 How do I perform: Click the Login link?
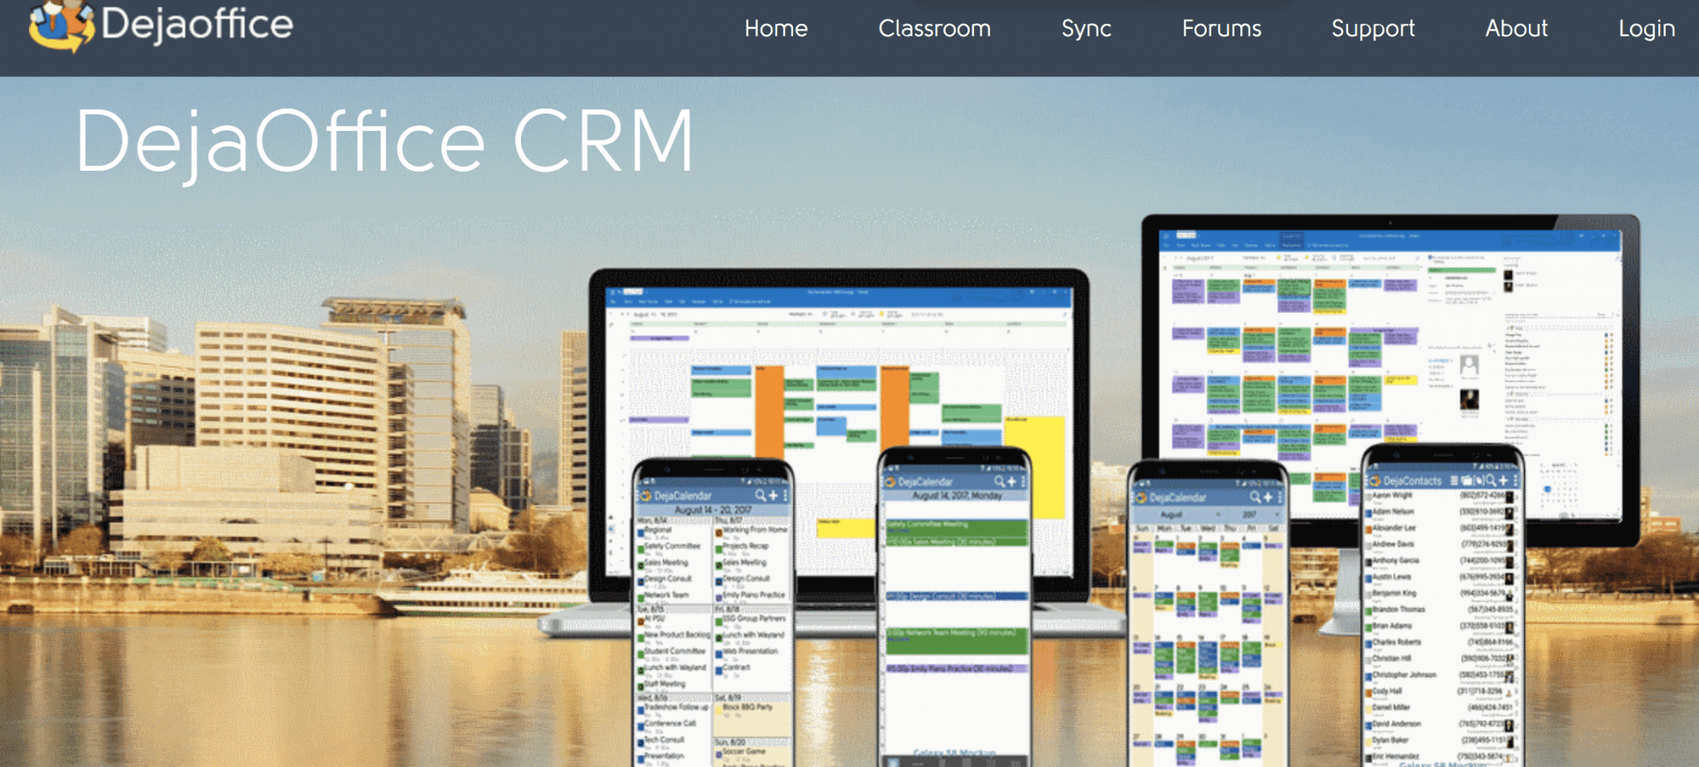[1647, 28]
